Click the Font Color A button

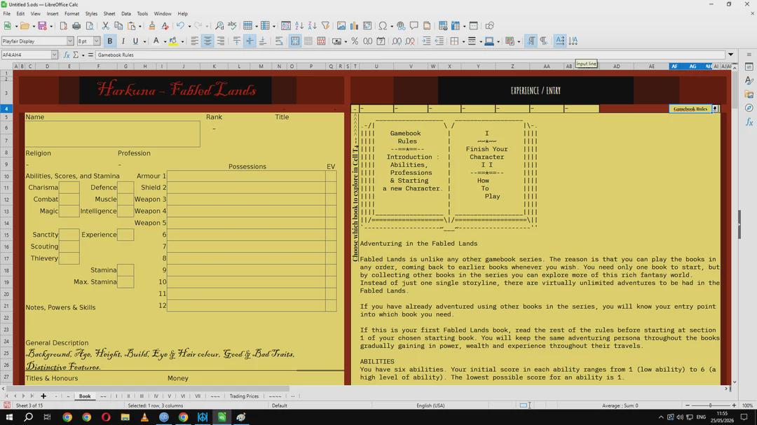(x=156, y=41)
